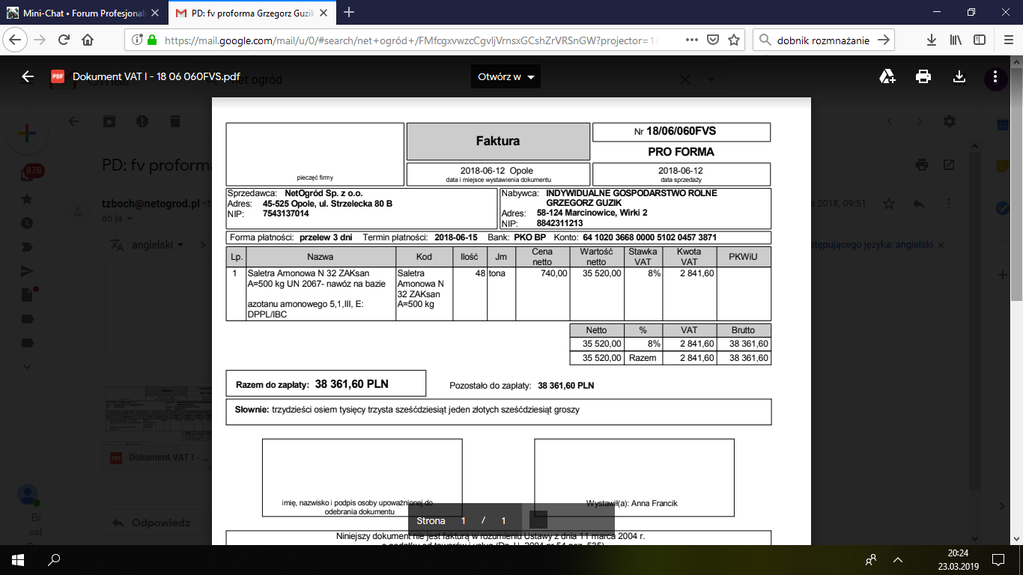The image size is (1023, 575).
Task: Open the Windows notification center
Action: coord(998,559)
